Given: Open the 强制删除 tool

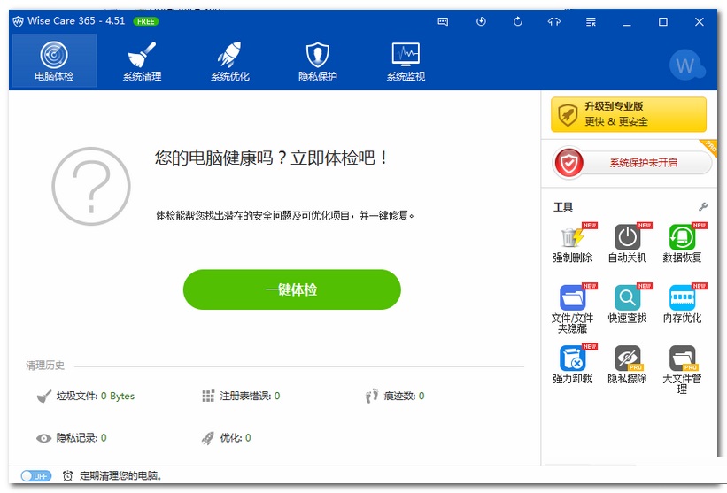Looking at the screenshot, I should pyautogui.click(x=572, y=243).
